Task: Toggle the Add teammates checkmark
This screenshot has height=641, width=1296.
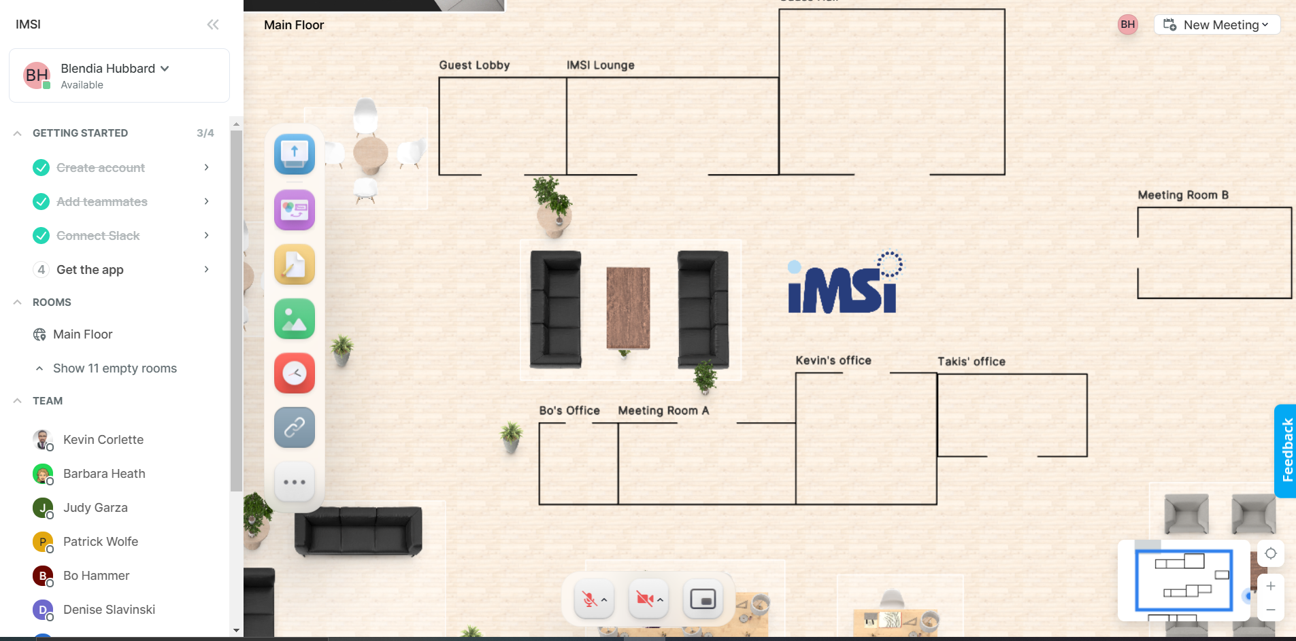Action: (x=41, y=201)
